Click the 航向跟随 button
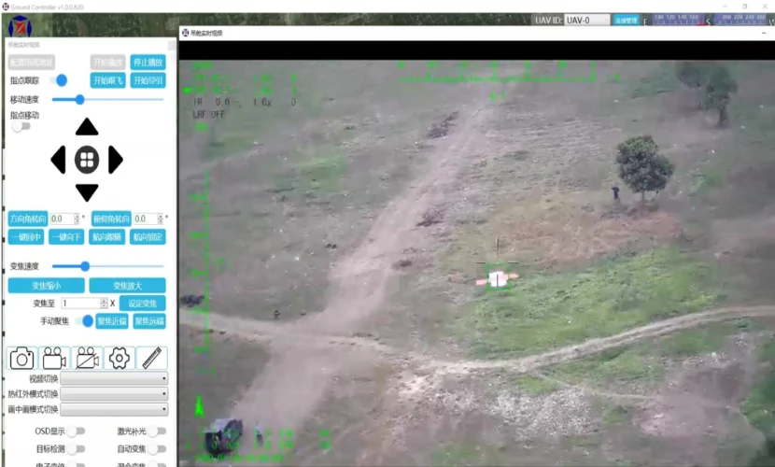Screen dimensions: 775x467 click(106, 237)
